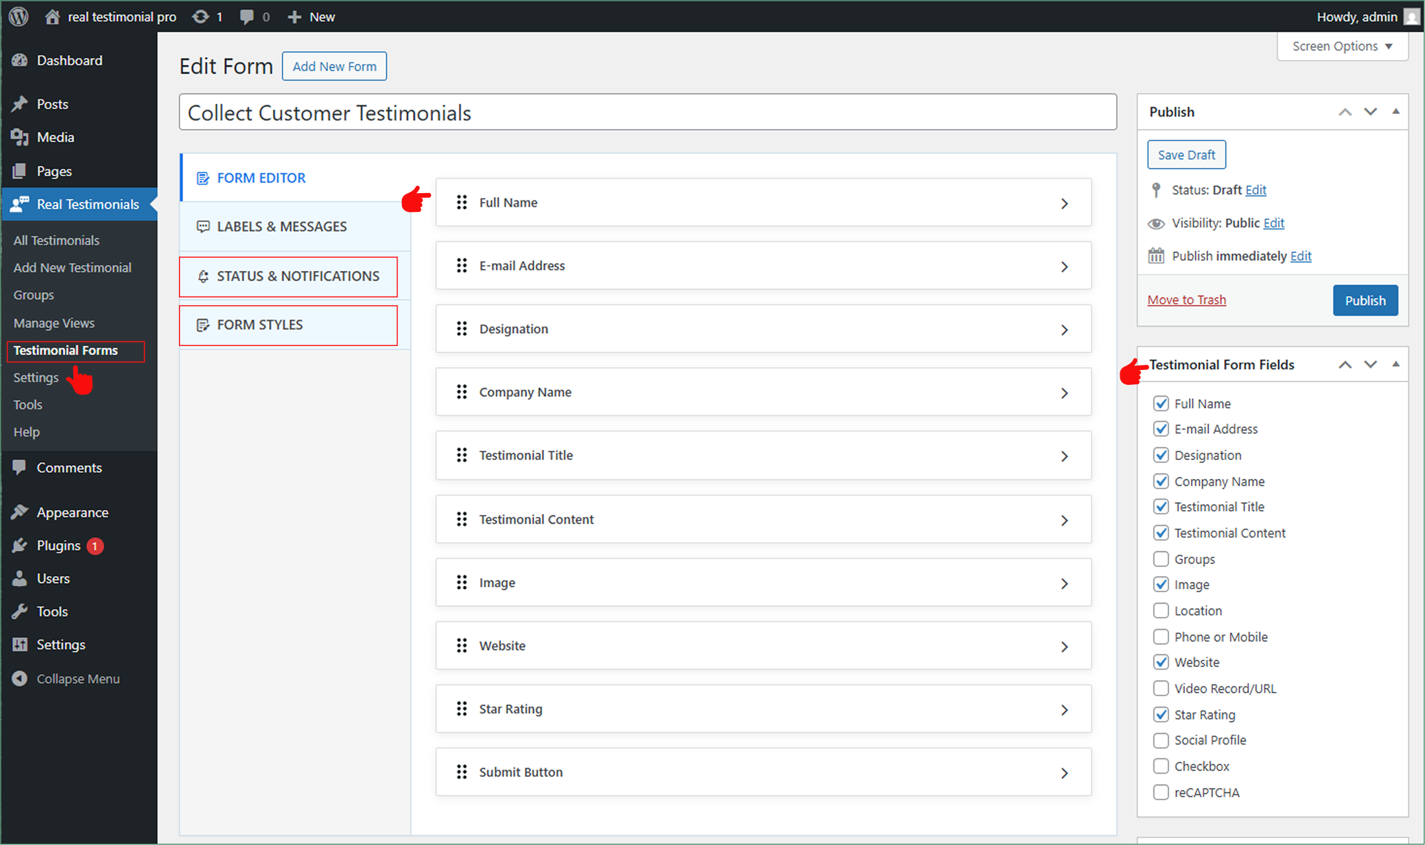Uncheck the Full Name field checkbox
The height and width of the screenshot is (845, 1425).
tap(1161, 404)
